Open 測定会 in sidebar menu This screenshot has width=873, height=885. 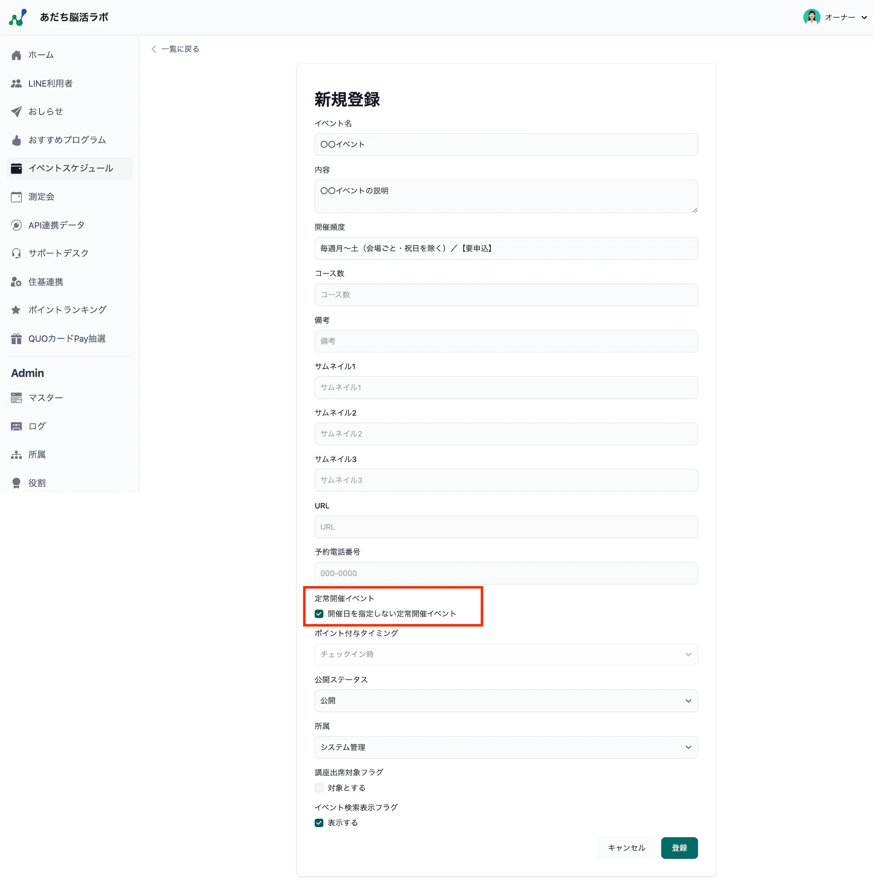[x=41, y=197]
